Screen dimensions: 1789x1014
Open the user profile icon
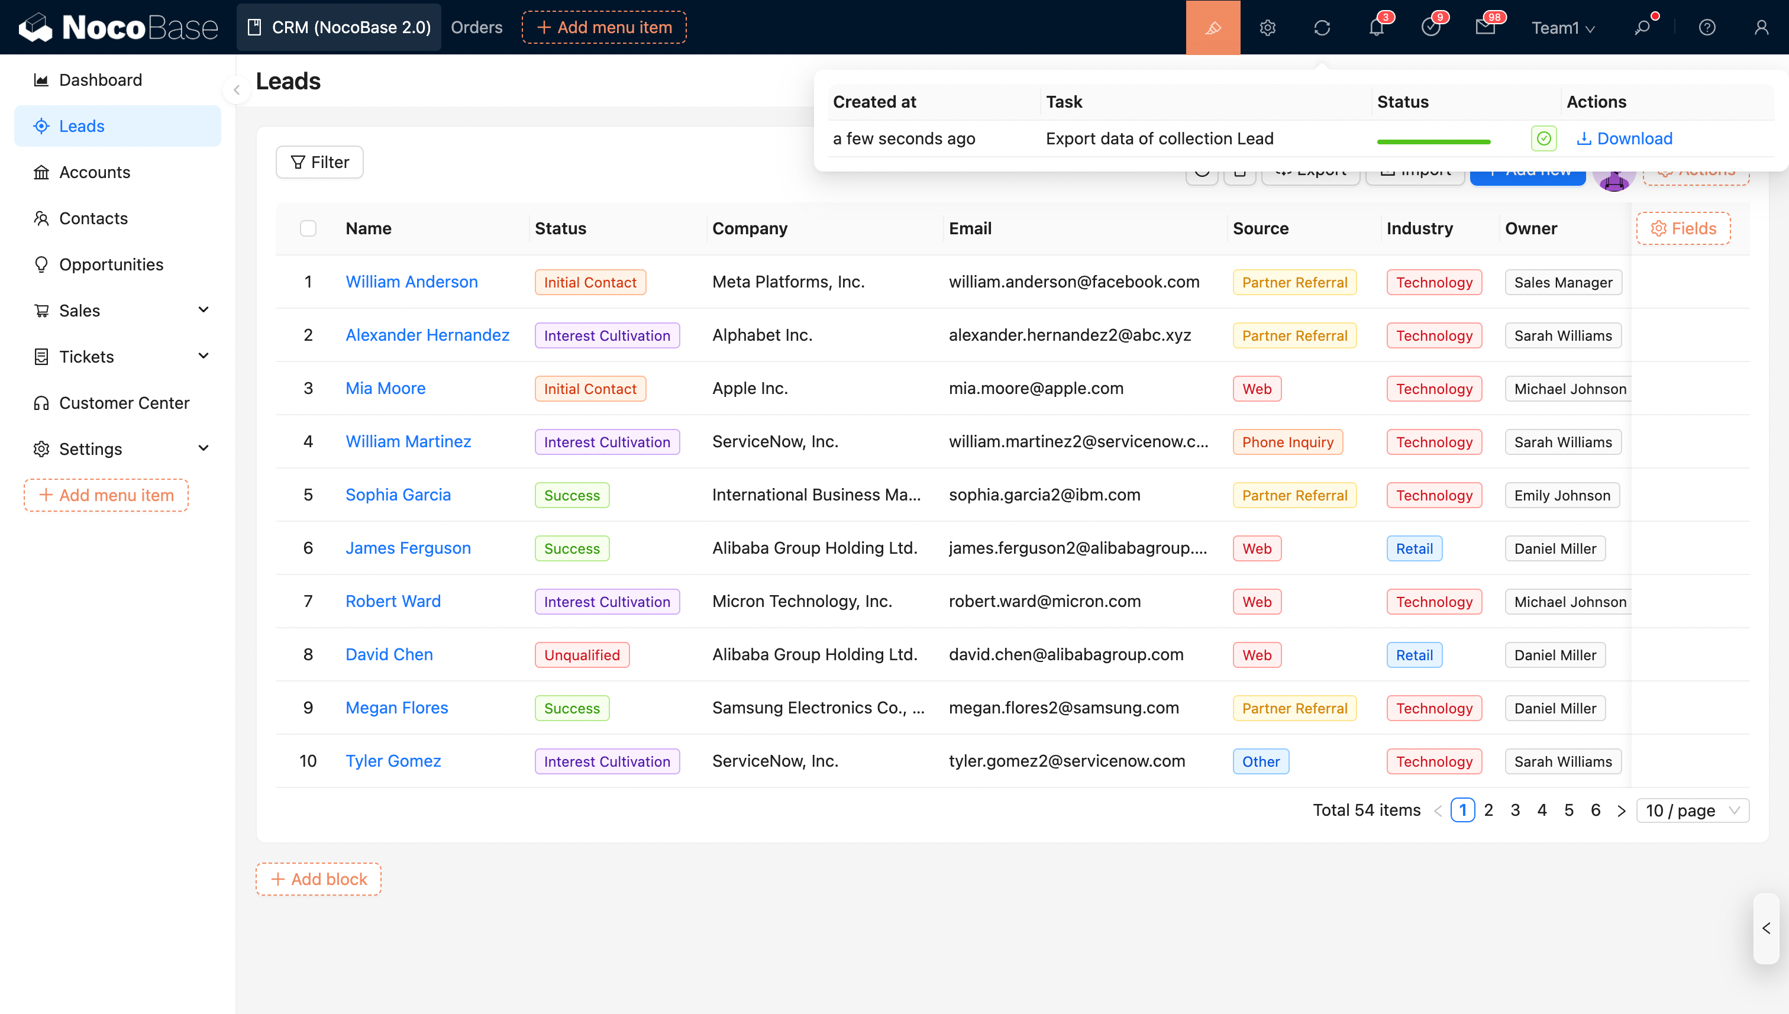[1761, 27]
